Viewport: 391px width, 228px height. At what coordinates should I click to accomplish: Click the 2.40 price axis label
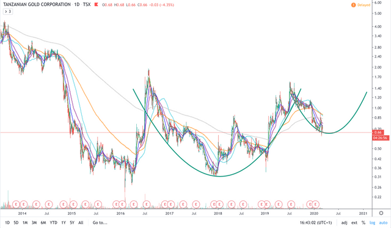click(378, 56)
